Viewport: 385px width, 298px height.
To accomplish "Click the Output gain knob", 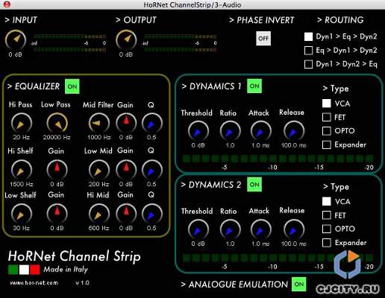I will coord(126,40).
